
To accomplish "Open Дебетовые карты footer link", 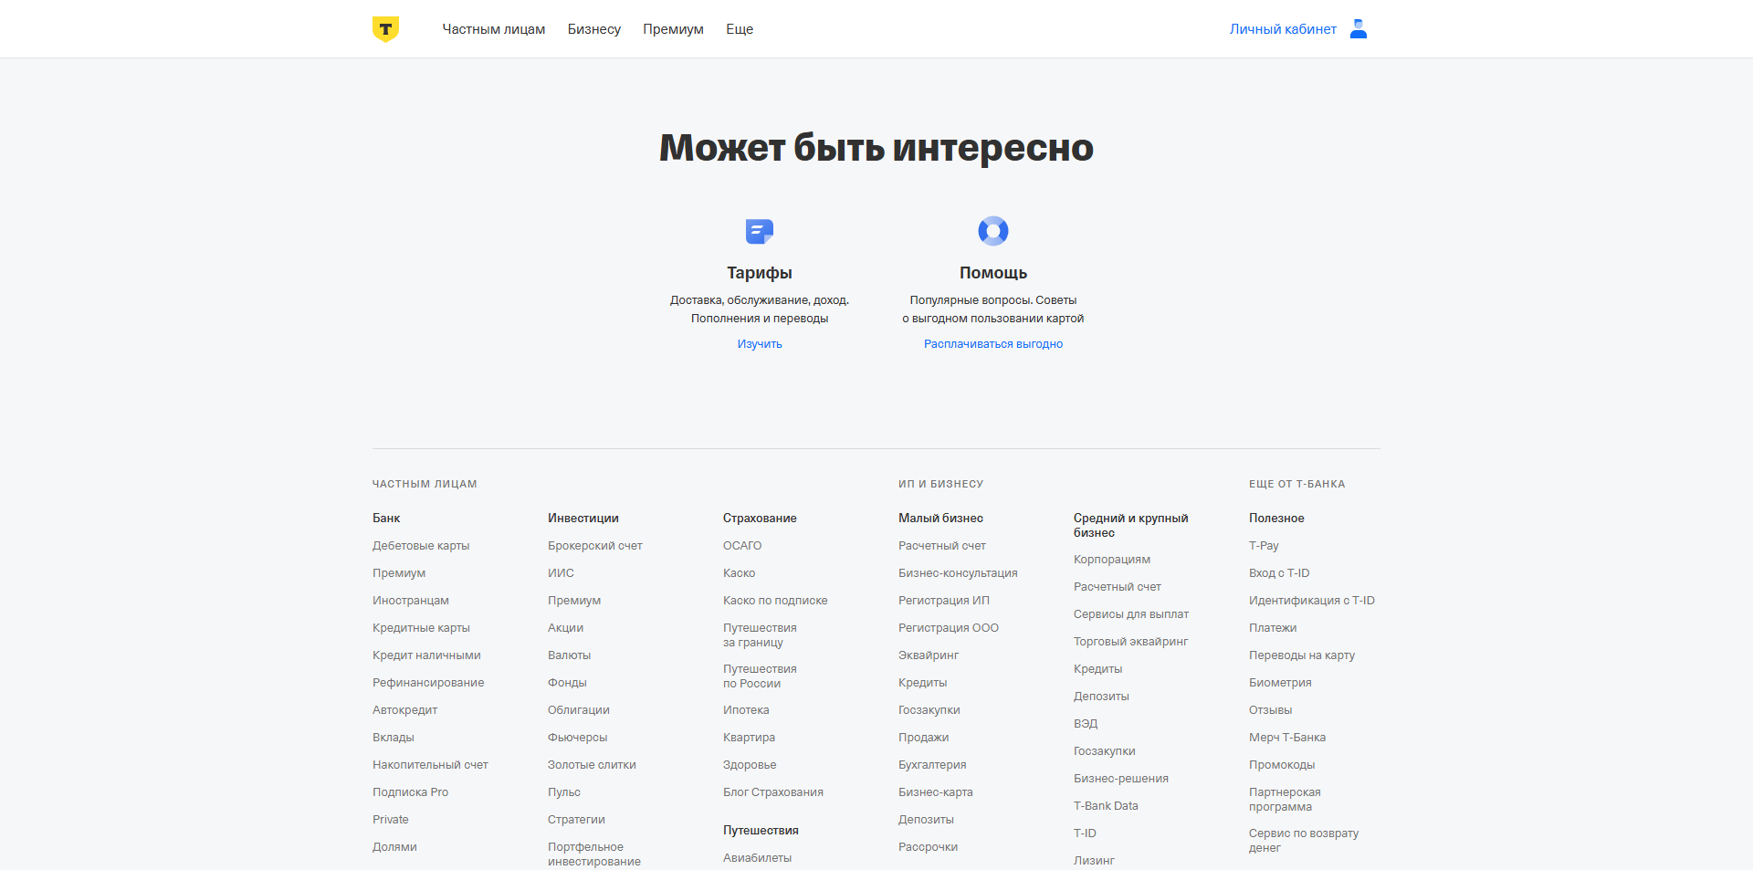I will (x=421, y=546).
